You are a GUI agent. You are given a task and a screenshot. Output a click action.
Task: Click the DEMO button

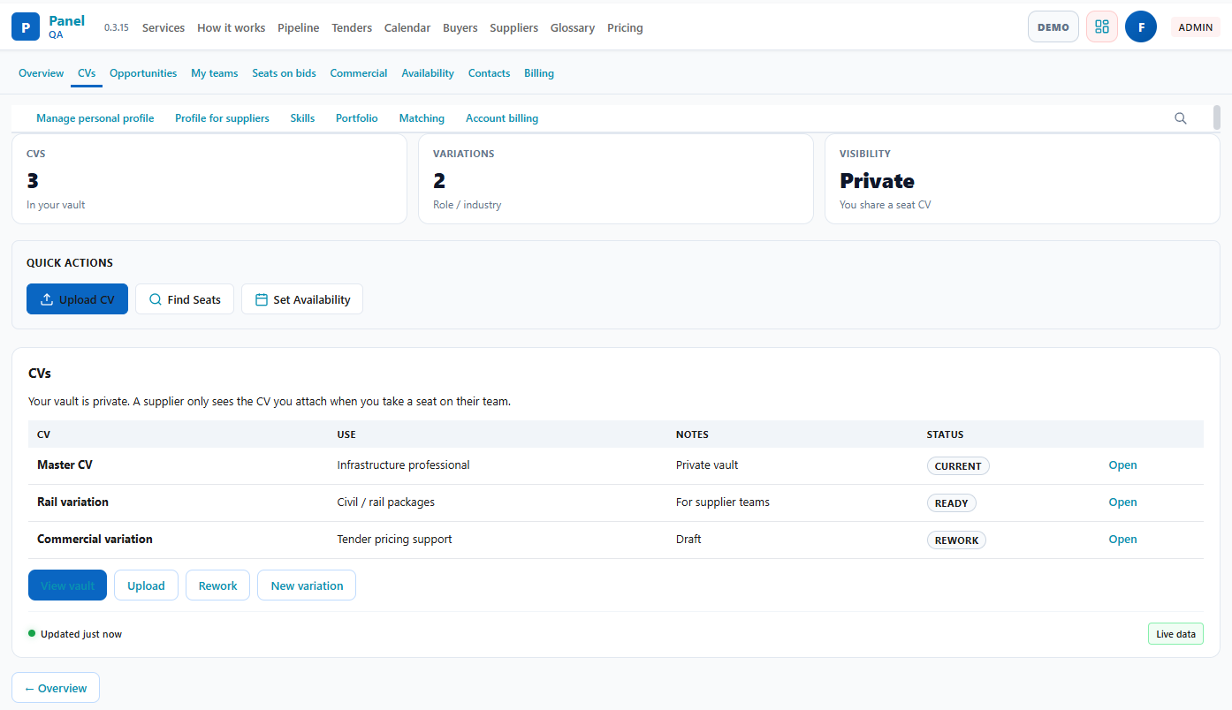[1053, 27]
